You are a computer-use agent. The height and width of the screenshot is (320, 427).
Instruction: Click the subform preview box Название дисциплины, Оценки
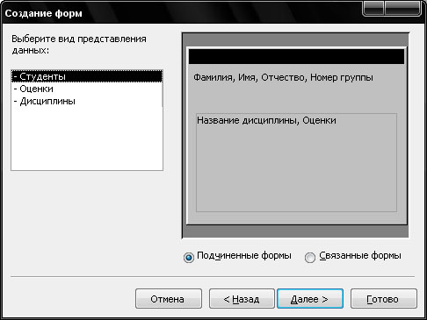296,162
